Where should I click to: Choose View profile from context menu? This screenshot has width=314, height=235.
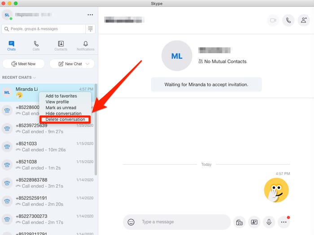57,102
